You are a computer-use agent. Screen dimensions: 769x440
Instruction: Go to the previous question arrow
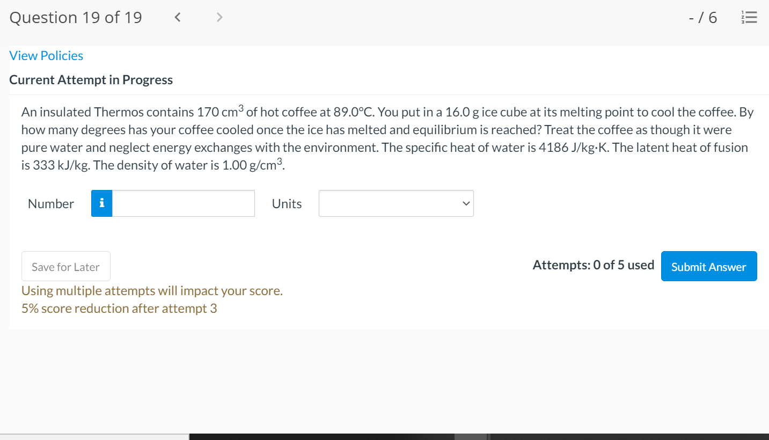[x=178, y=18]
